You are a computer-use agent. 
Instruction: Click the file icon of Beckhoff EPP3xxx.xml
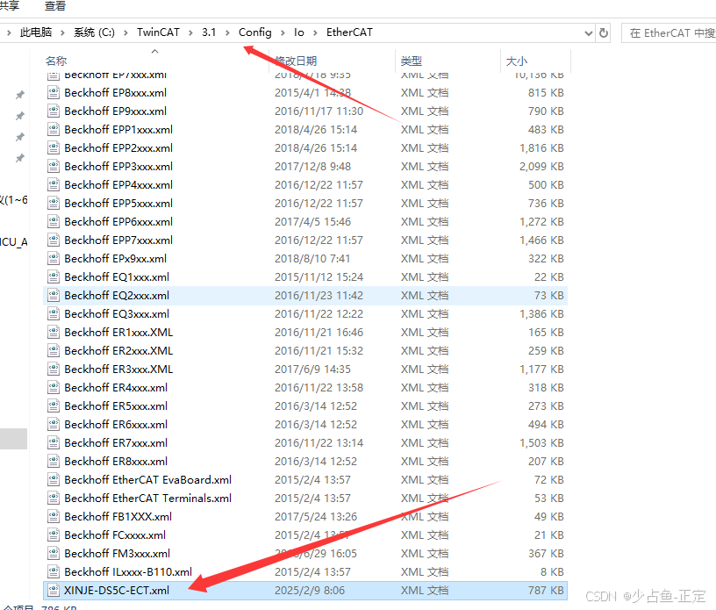click(54, 166)
